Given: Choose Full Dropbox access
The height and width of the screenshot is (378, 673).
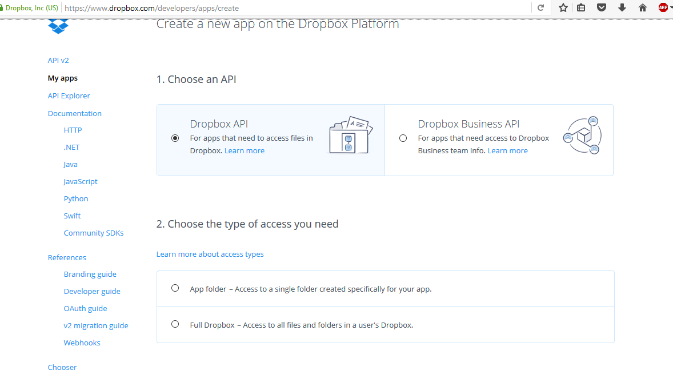Looking at the screenshot, I should coord(175,324).
